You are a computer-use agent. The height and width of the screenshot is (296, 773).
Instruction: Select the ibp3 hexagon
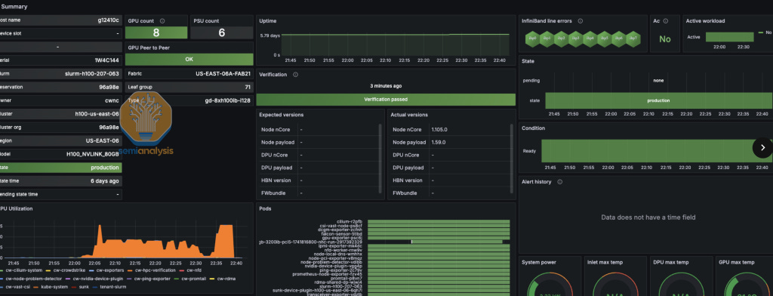tap(575, 39)
